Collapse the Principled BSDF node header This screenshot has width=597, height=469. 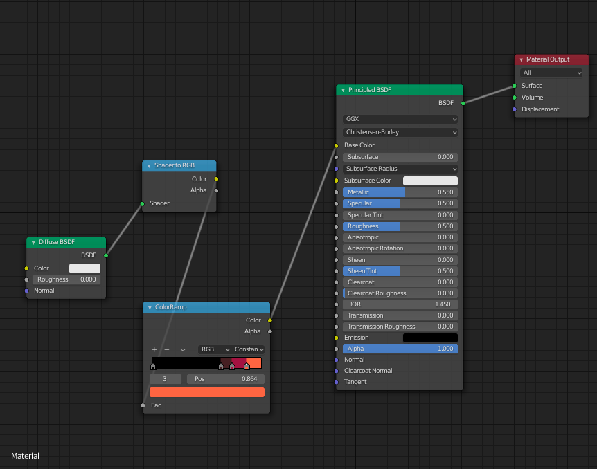coord(341,90)
